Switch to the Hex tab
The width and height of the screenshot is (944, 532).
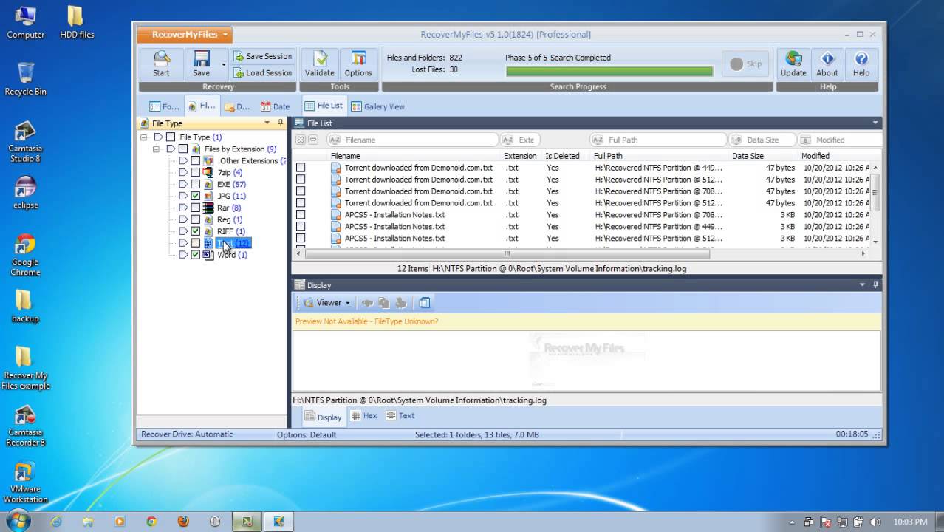point(364,416)
